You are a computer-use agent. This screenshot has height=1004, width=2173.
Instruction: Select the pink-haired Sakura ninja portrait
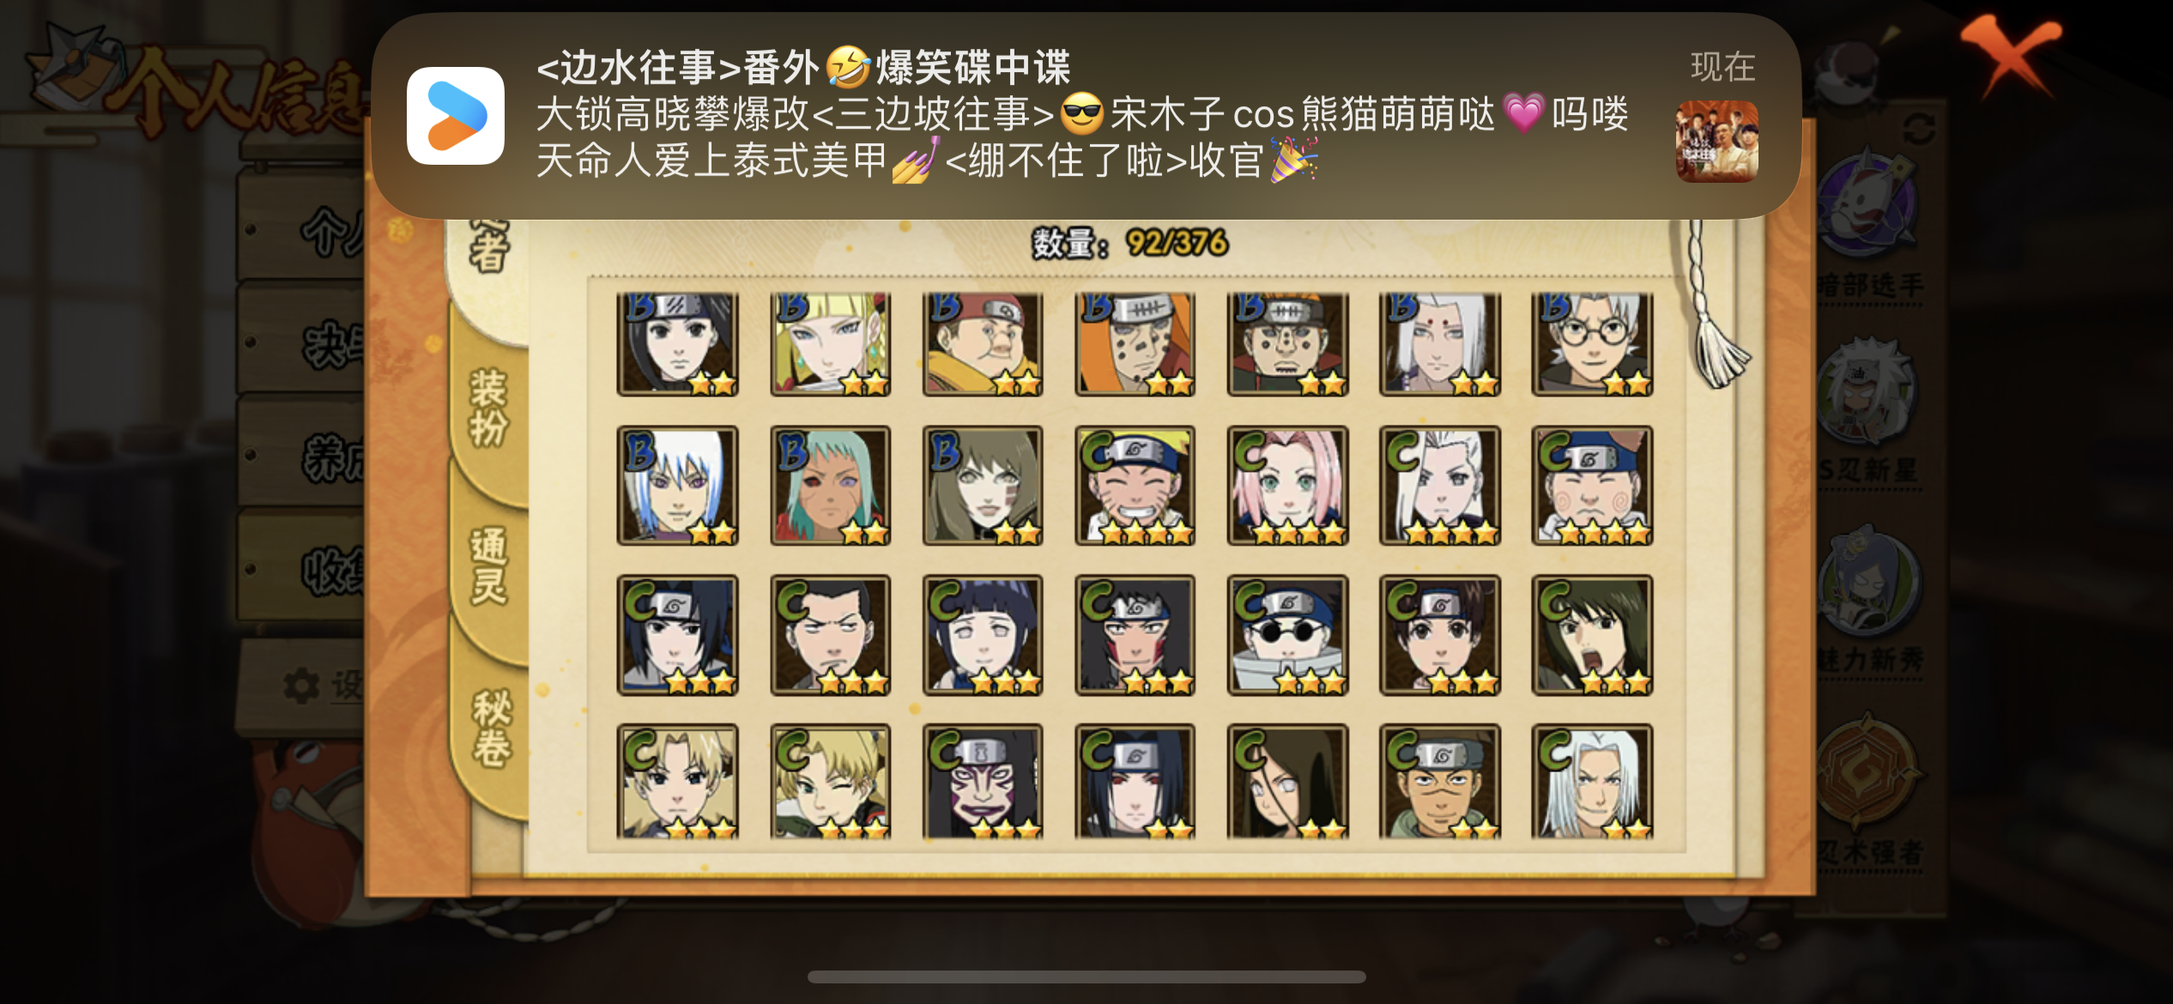tap(1287, 486)
